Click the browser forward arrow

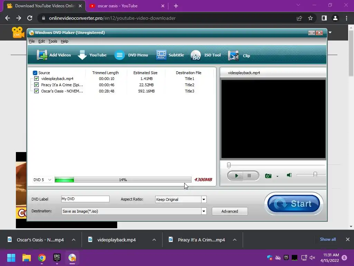19,18
